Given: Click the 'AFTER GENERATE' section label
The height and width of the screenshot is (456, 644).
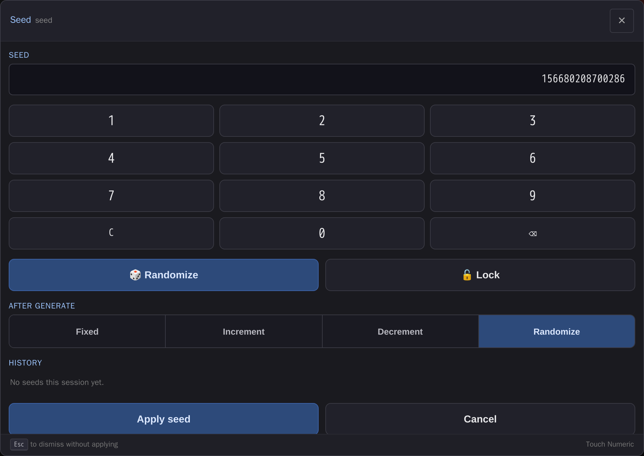Looking at the screenshot, I should pyautogui.click(x=42, y=306).
